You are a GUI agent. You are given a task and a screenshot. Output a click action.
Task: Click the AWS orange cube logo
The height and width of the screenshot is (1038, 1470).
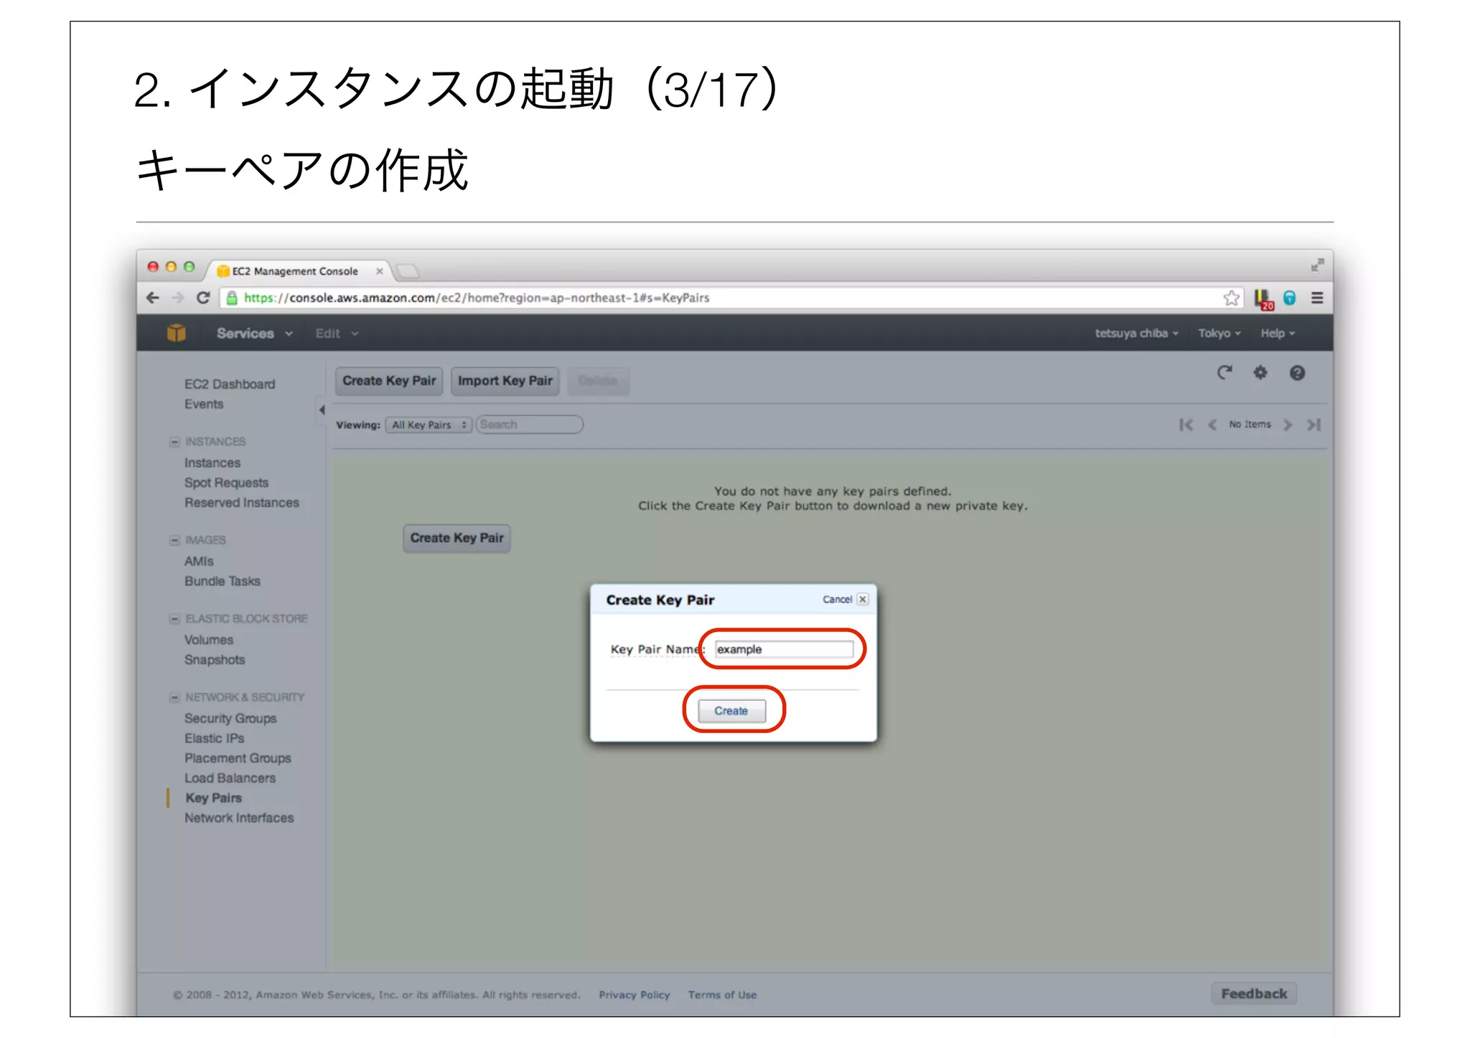(x=176, y=333)
